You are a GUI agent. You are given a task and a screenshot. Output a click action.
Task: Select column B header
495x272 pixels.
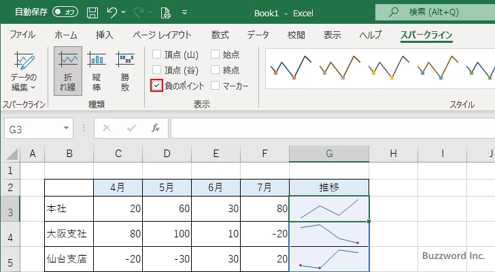point(69,154)
